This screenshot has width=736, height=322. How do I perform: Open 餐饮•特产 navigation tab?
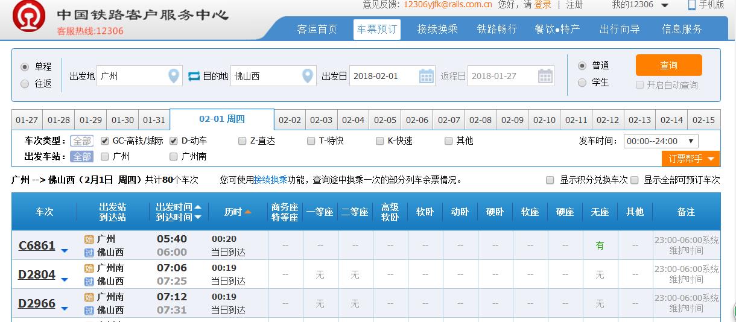coord(557,29)
